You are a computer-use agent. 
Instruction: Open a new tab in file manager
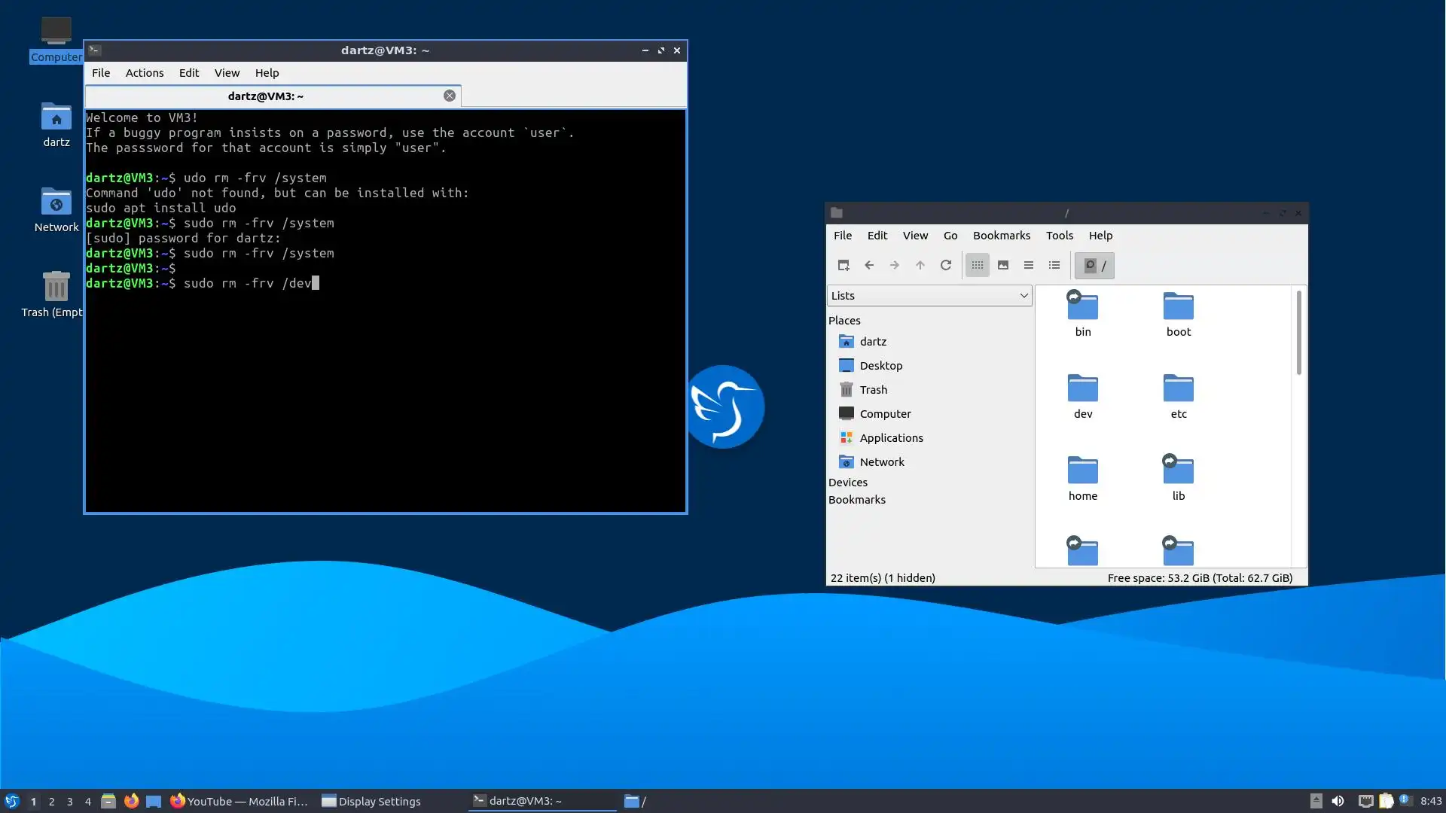(843, 265)
